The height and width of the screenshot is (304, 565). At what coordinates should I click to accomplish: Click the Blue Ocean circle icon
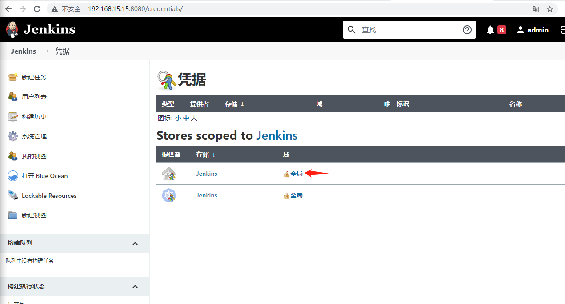(x=13, y=176)
